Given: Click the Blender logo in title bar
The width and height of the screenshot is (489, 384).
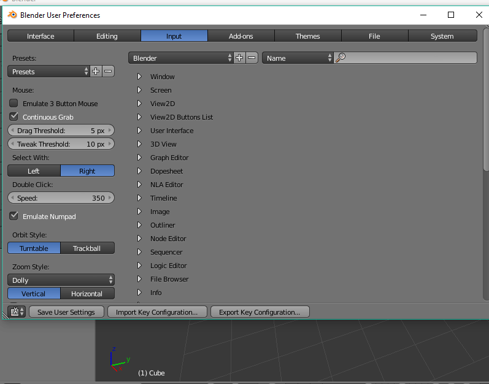Looking at the screenshot, I should click(12, 15).
